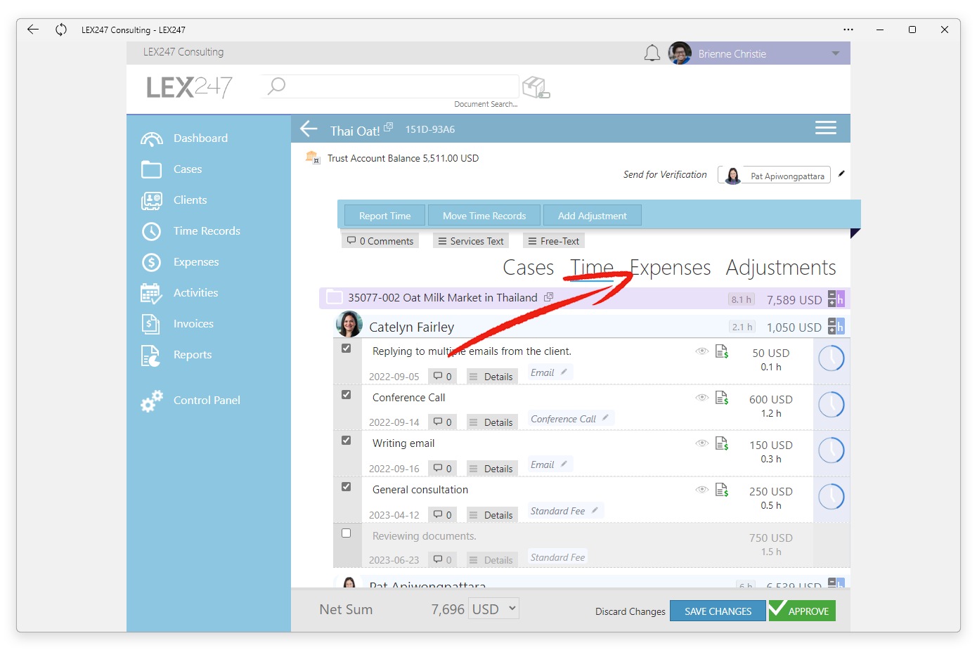Click the search magnifier icon
The height and width of the screenshot is (650, 977).
(276, 86)
